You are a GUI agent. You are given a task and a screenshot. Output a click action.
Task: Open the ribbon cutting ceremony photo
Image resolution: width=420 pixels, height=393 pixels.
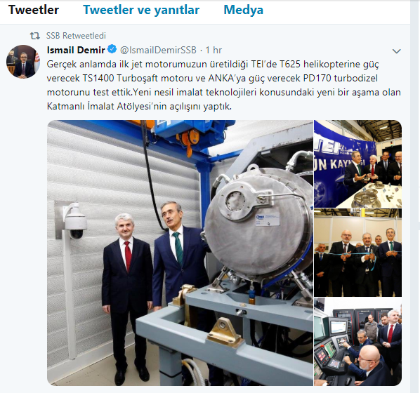pos(358,253)
